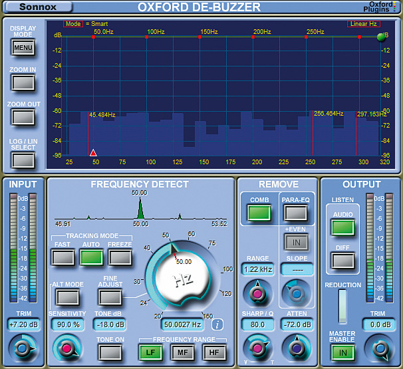Click the Sharp/Q value 80.0
This screenshot has height=369, width=403.
[258, 324]
